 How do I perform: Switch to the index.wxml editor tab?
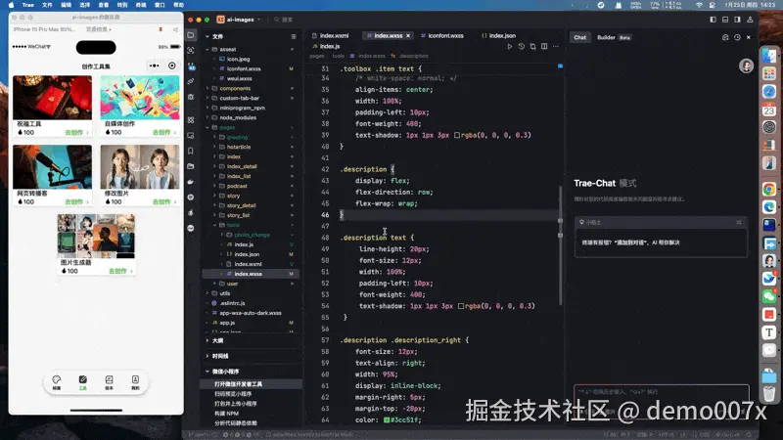331,36
